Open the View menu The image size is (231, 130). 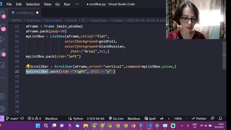click(47, 4)
